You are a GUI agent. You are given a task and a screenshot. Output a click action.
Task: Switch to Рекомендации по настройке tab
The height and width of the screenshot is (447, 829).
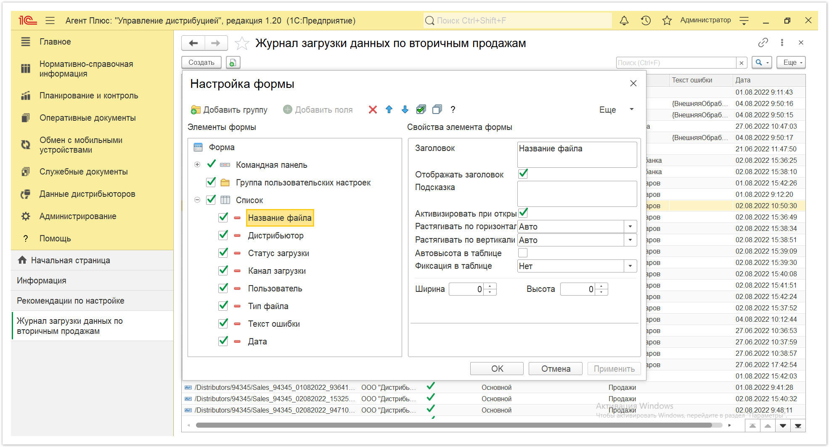pyautogui.click(x=92, y=301)
